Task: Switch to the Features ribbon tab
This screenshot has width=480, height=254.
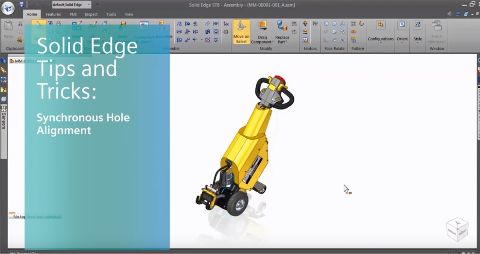Action: [53, 14]
